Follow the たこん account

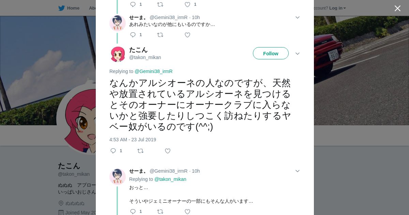point(271,53)
